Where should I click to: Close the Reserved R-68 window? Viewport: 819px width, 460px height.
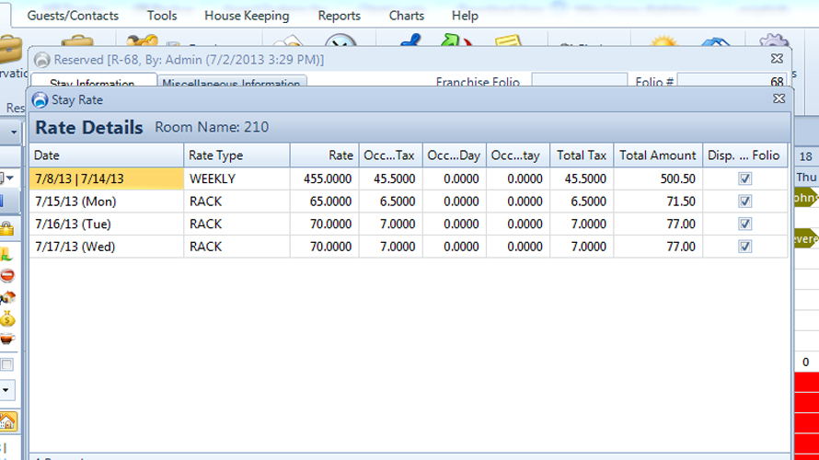click(x=777, y=59)
